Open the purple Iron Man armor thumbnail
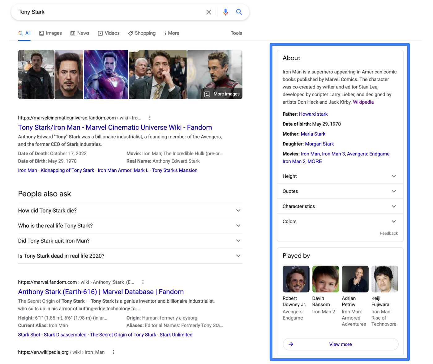 tap(106, 75)
